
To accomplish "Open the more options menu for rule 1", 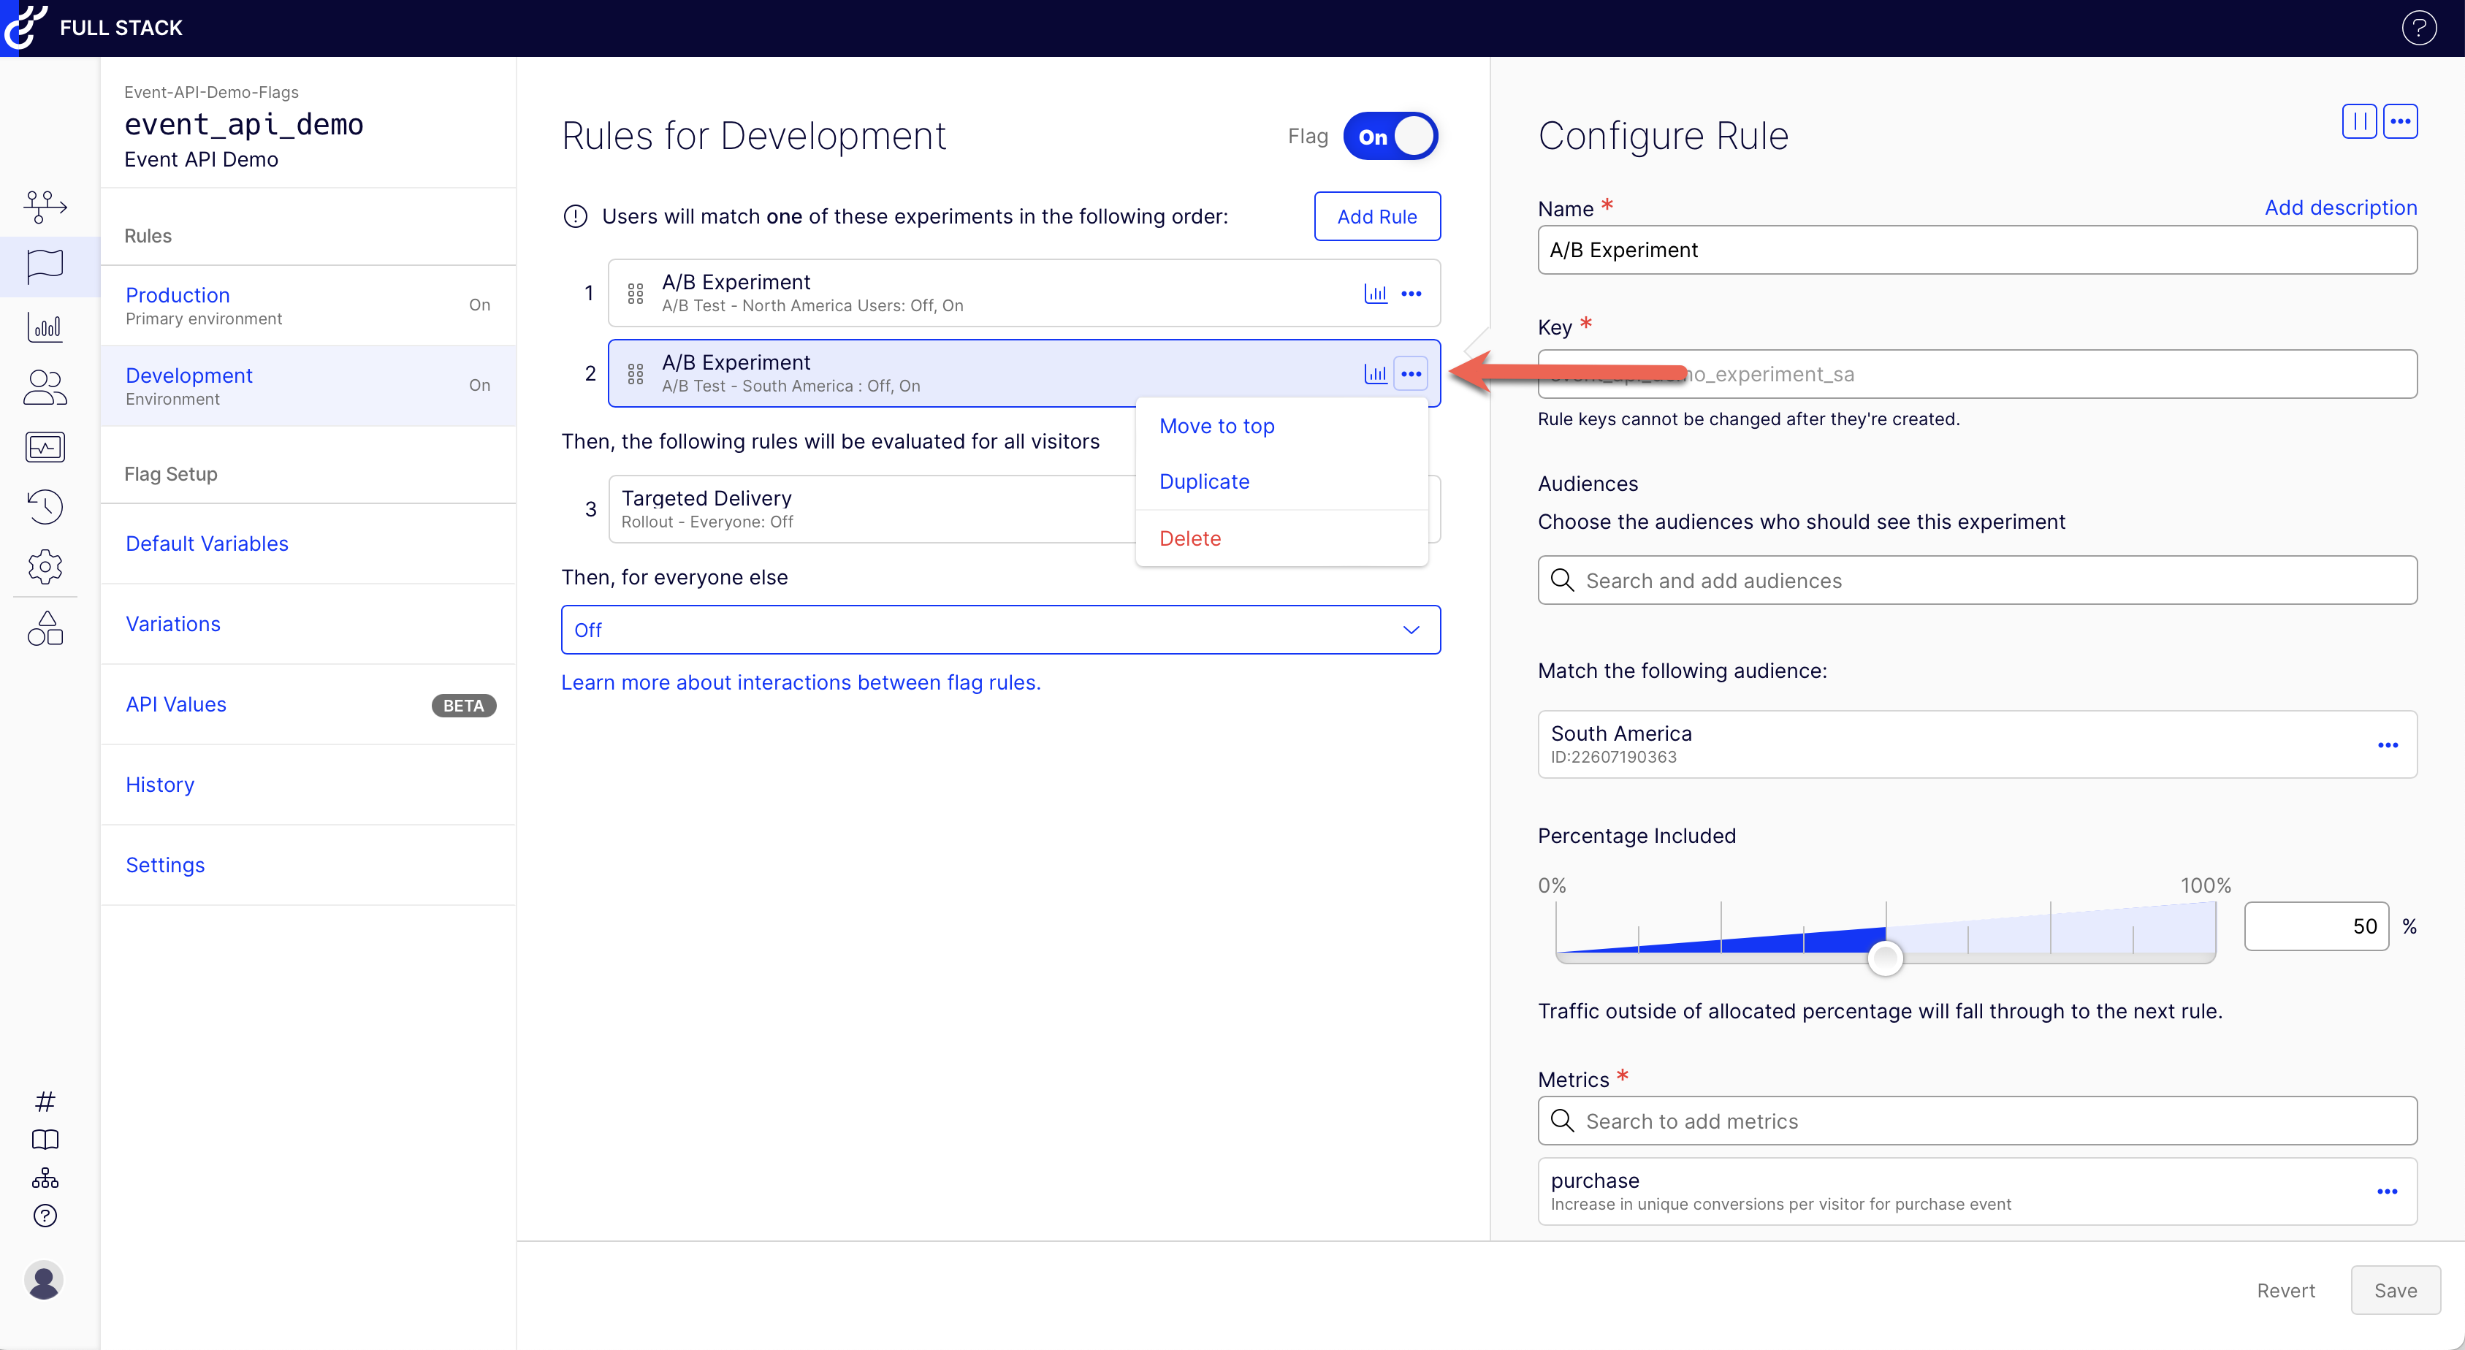I will click(x=1411, y=294).
